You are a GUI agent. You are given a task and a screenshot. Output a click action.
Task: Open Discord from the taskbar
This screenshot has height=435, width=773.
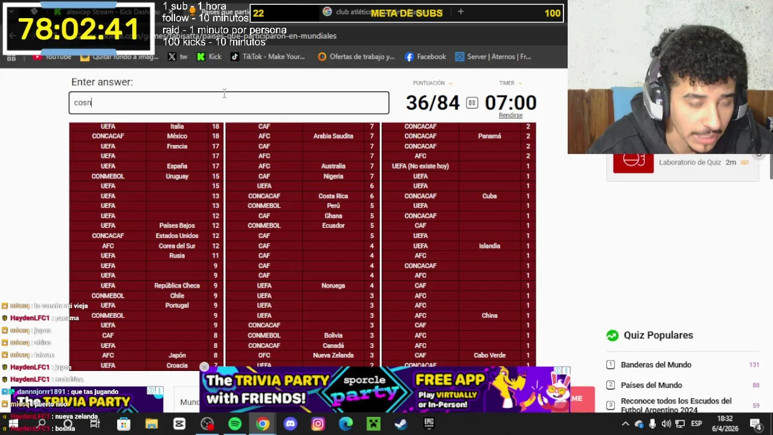click(290, 424)
